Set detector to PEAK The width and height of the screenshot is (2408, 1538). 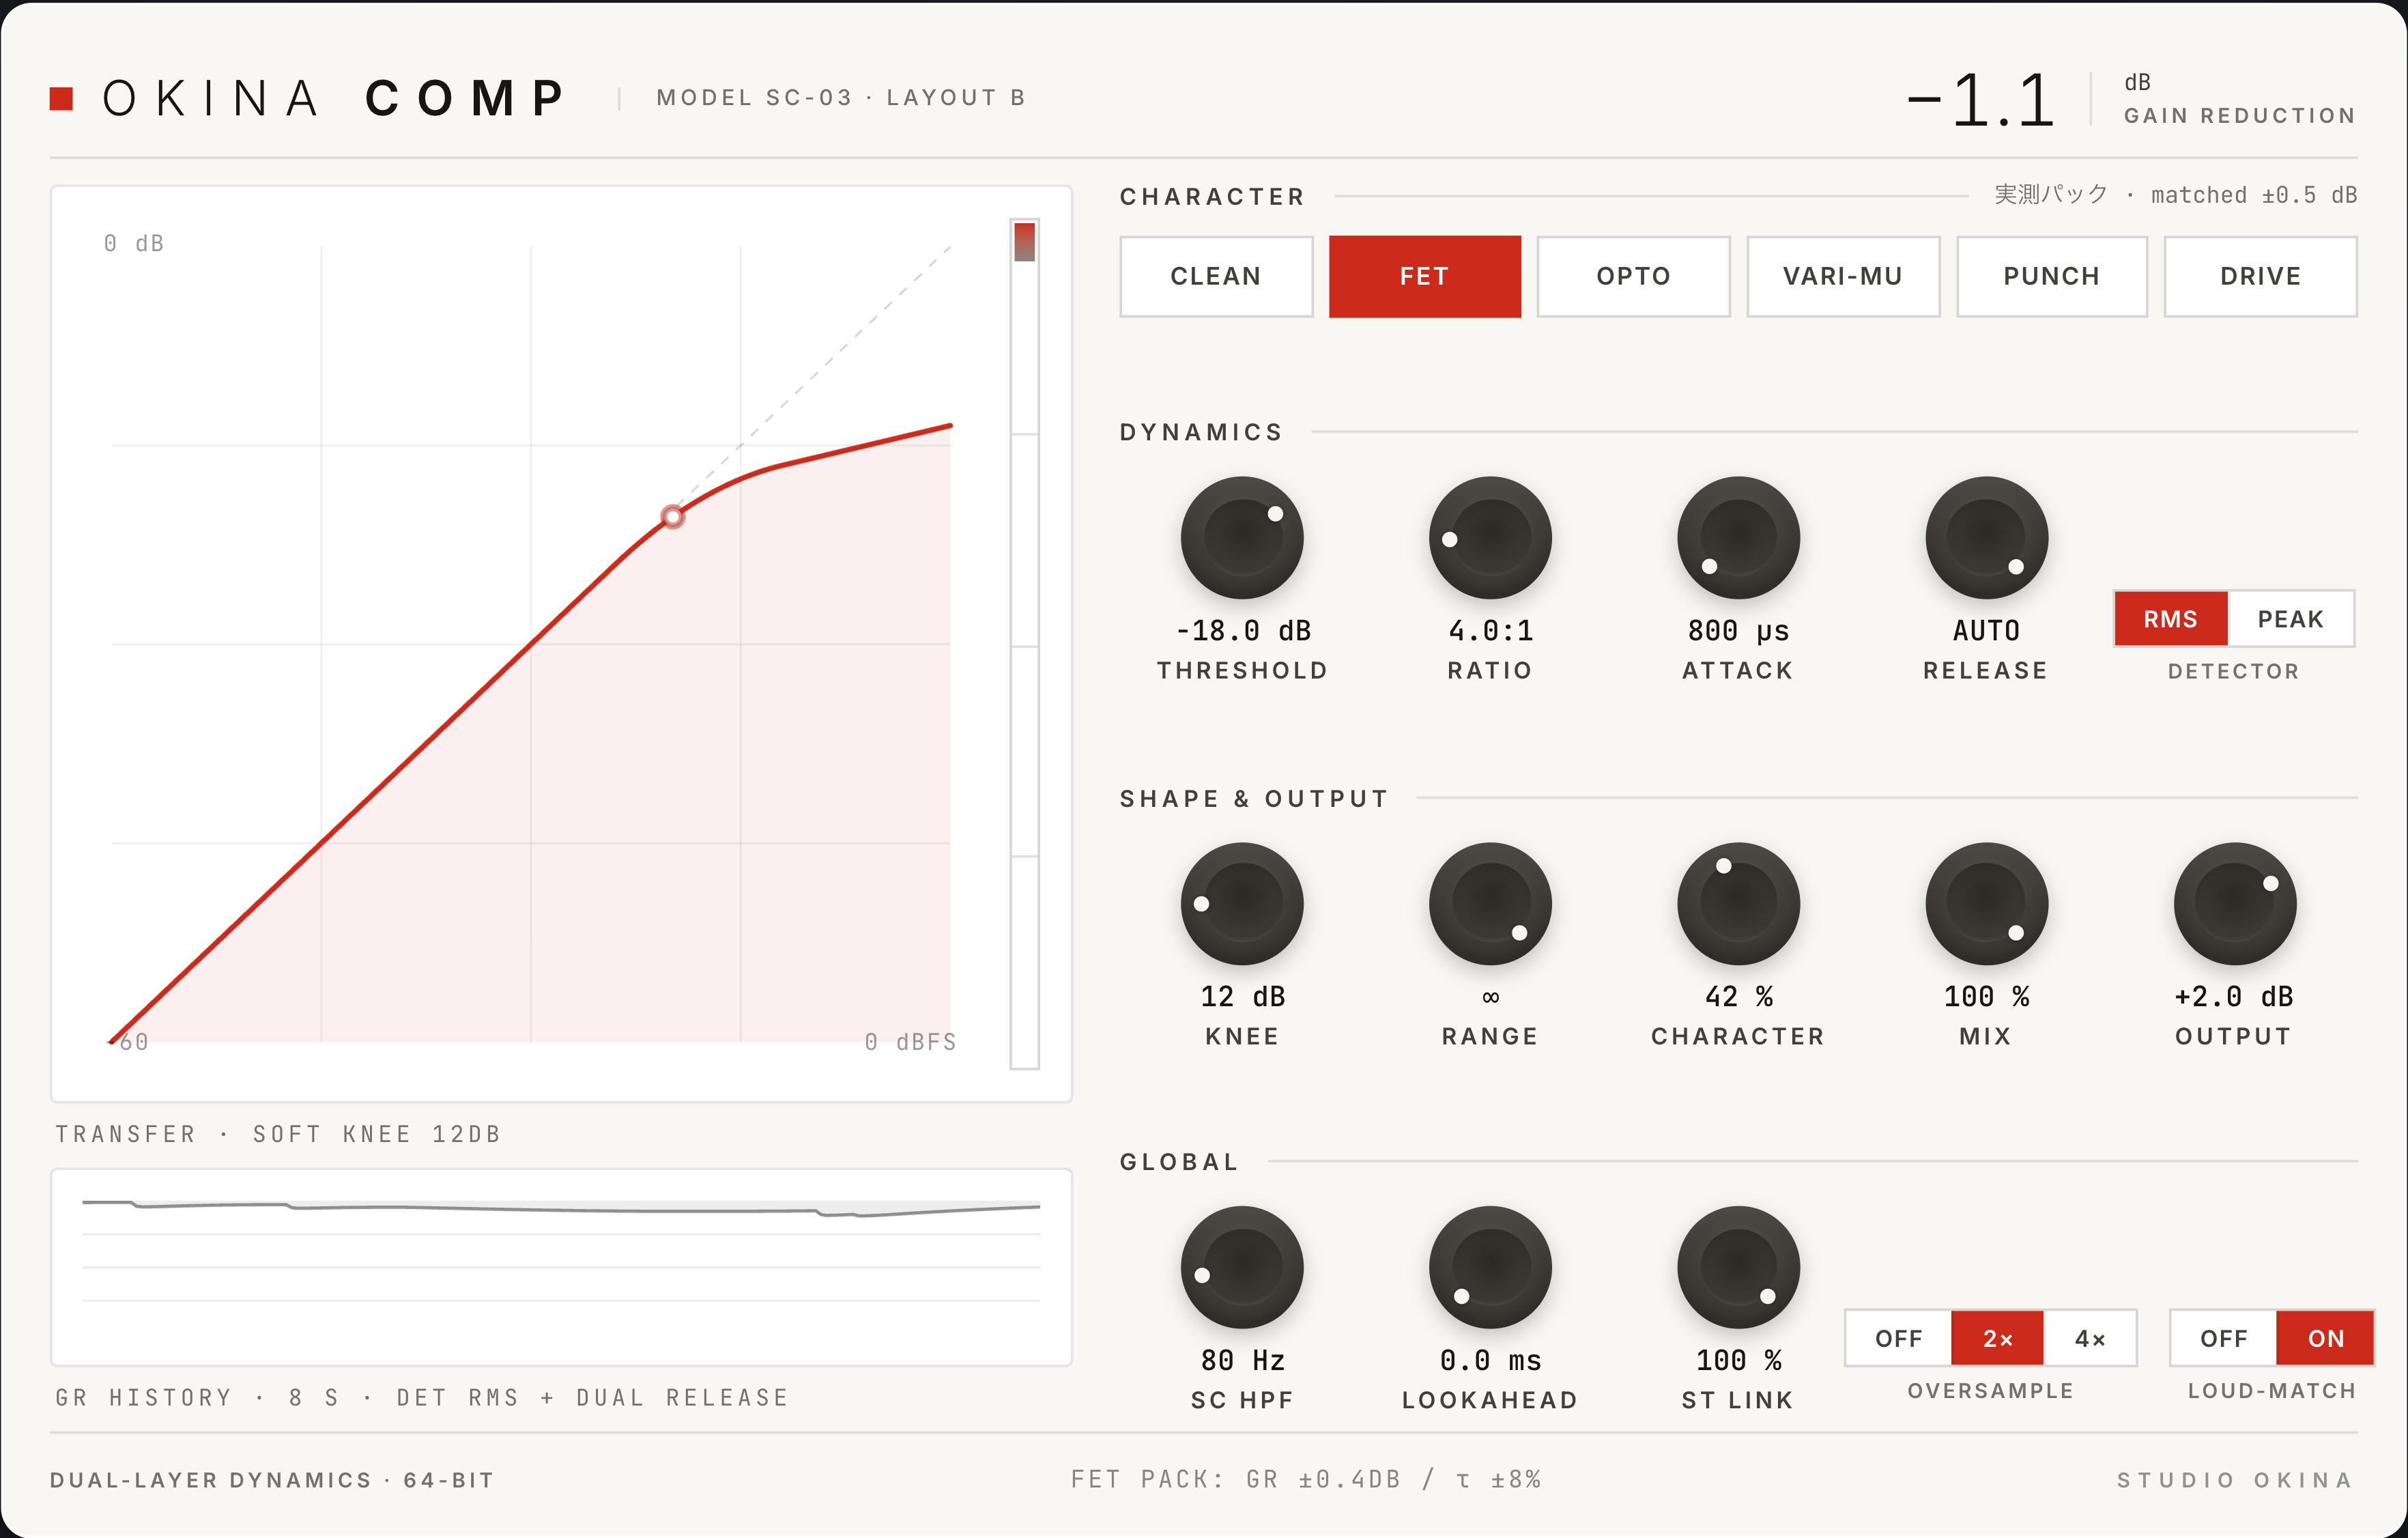(2290, 619)
